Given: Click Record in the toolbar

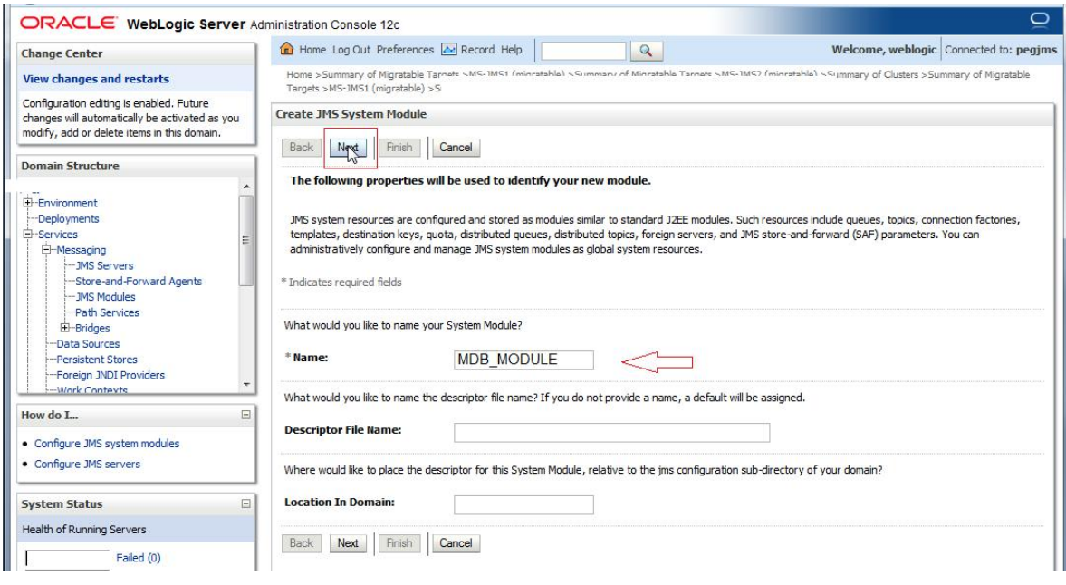Looking at the screenshot, I should [x=477, y=50].
